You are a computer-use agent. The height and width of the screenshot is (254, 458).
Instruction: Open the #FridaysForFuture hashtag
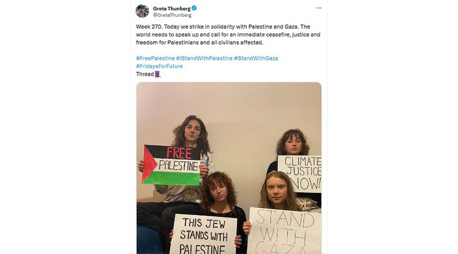click(159, 66)
